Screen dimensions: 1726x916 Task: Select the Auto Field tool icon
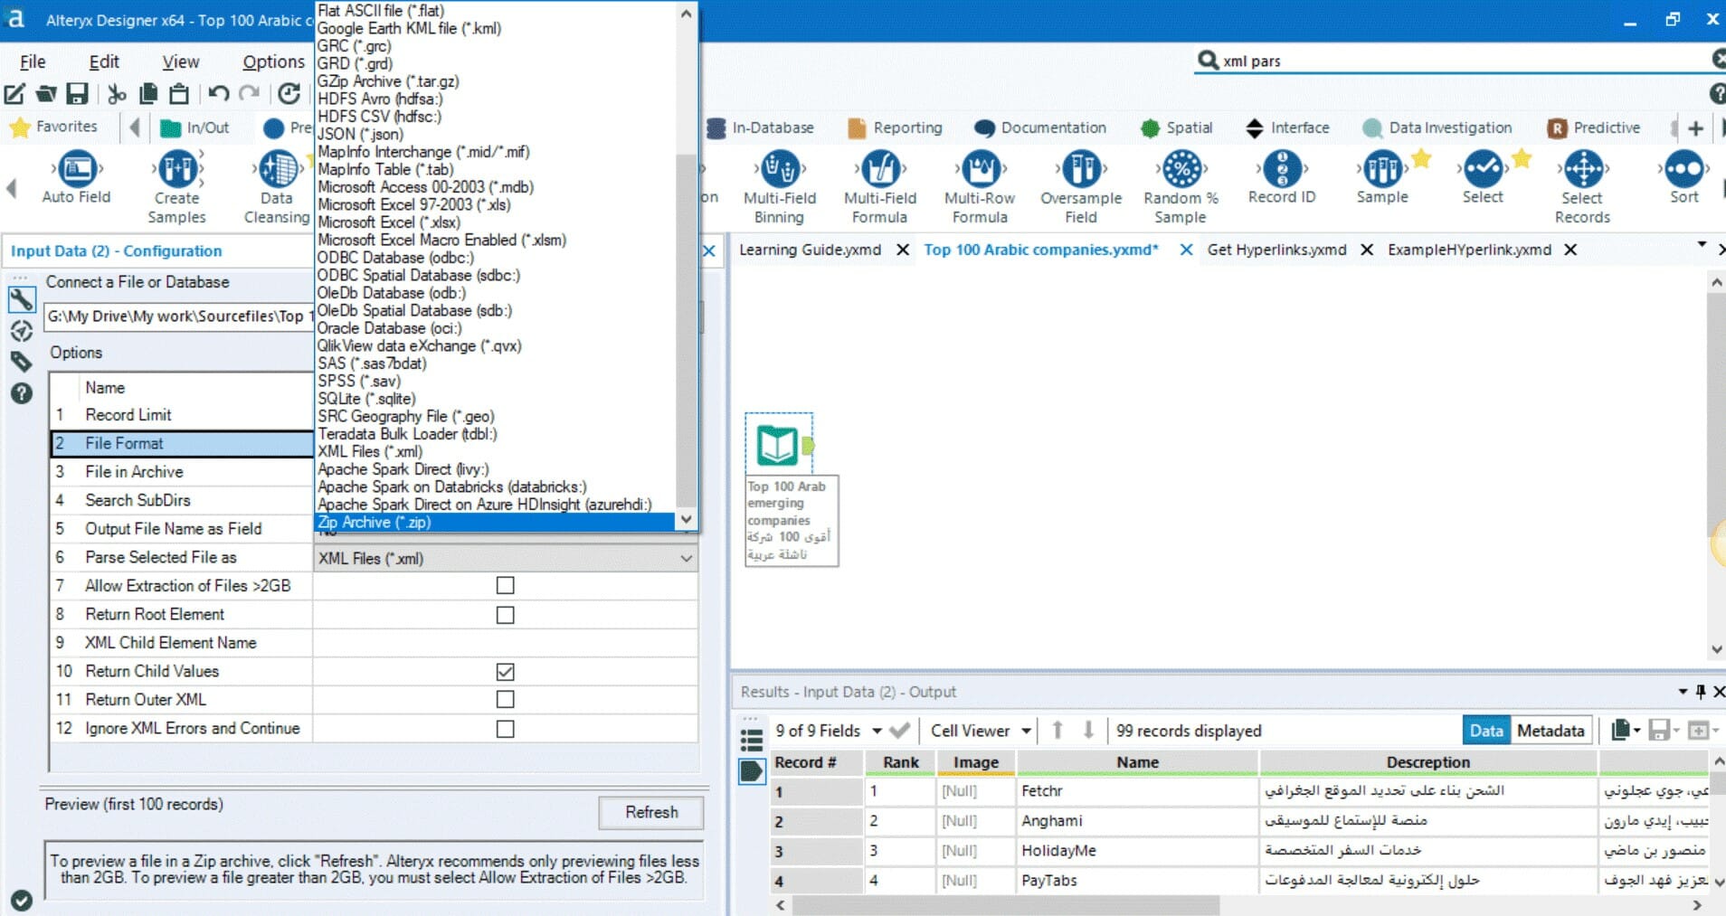[x=76, y=169]
